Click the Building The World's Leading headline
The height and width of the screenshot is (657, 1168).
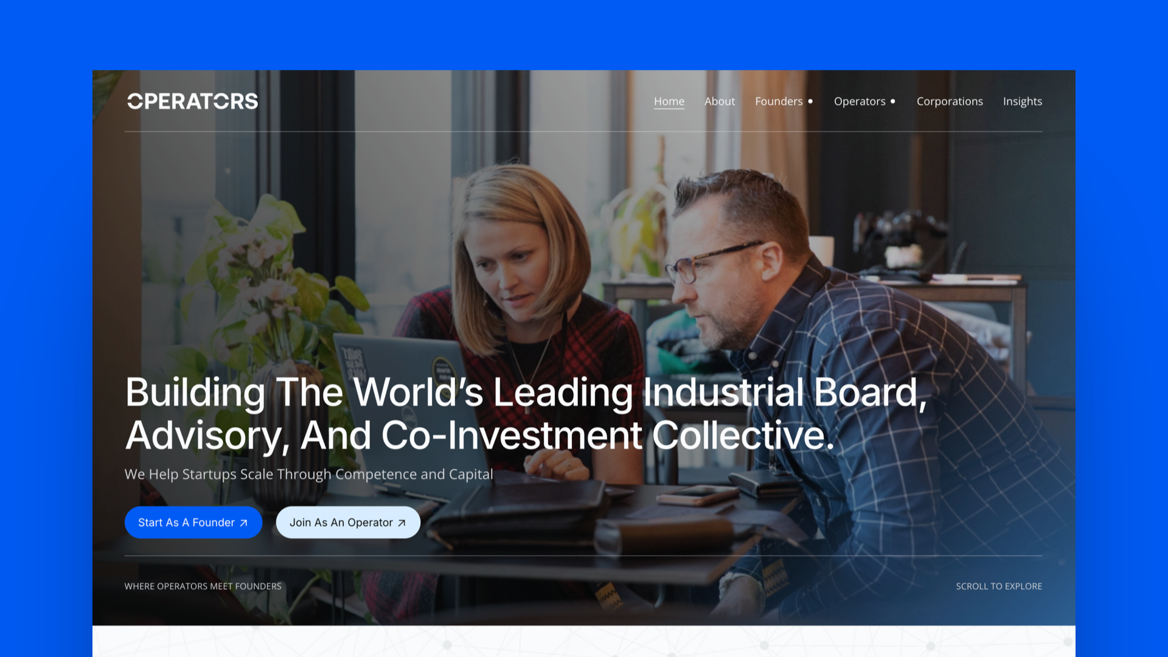[x=526, y=414]
